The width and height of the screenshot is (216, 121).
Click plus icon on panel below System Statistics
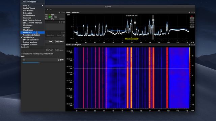tap(59, 22)
